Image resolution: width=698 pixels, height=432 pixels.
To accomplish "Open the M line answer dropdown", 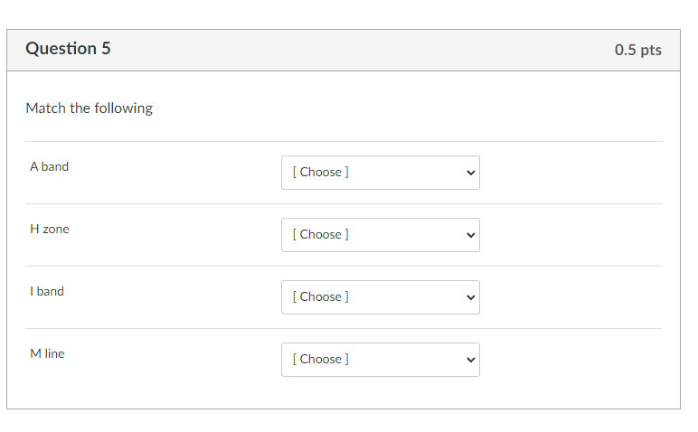I will pyautogui.click(x=380, y=360).
